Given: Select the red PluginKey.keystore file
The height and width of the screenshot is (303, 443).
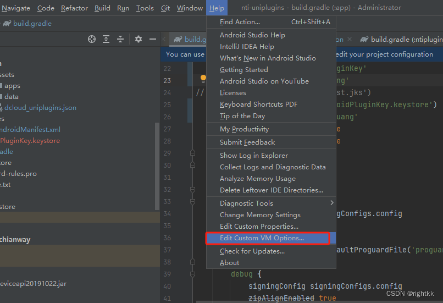Looking at the screenshot, I should click(x=30, y=141).
